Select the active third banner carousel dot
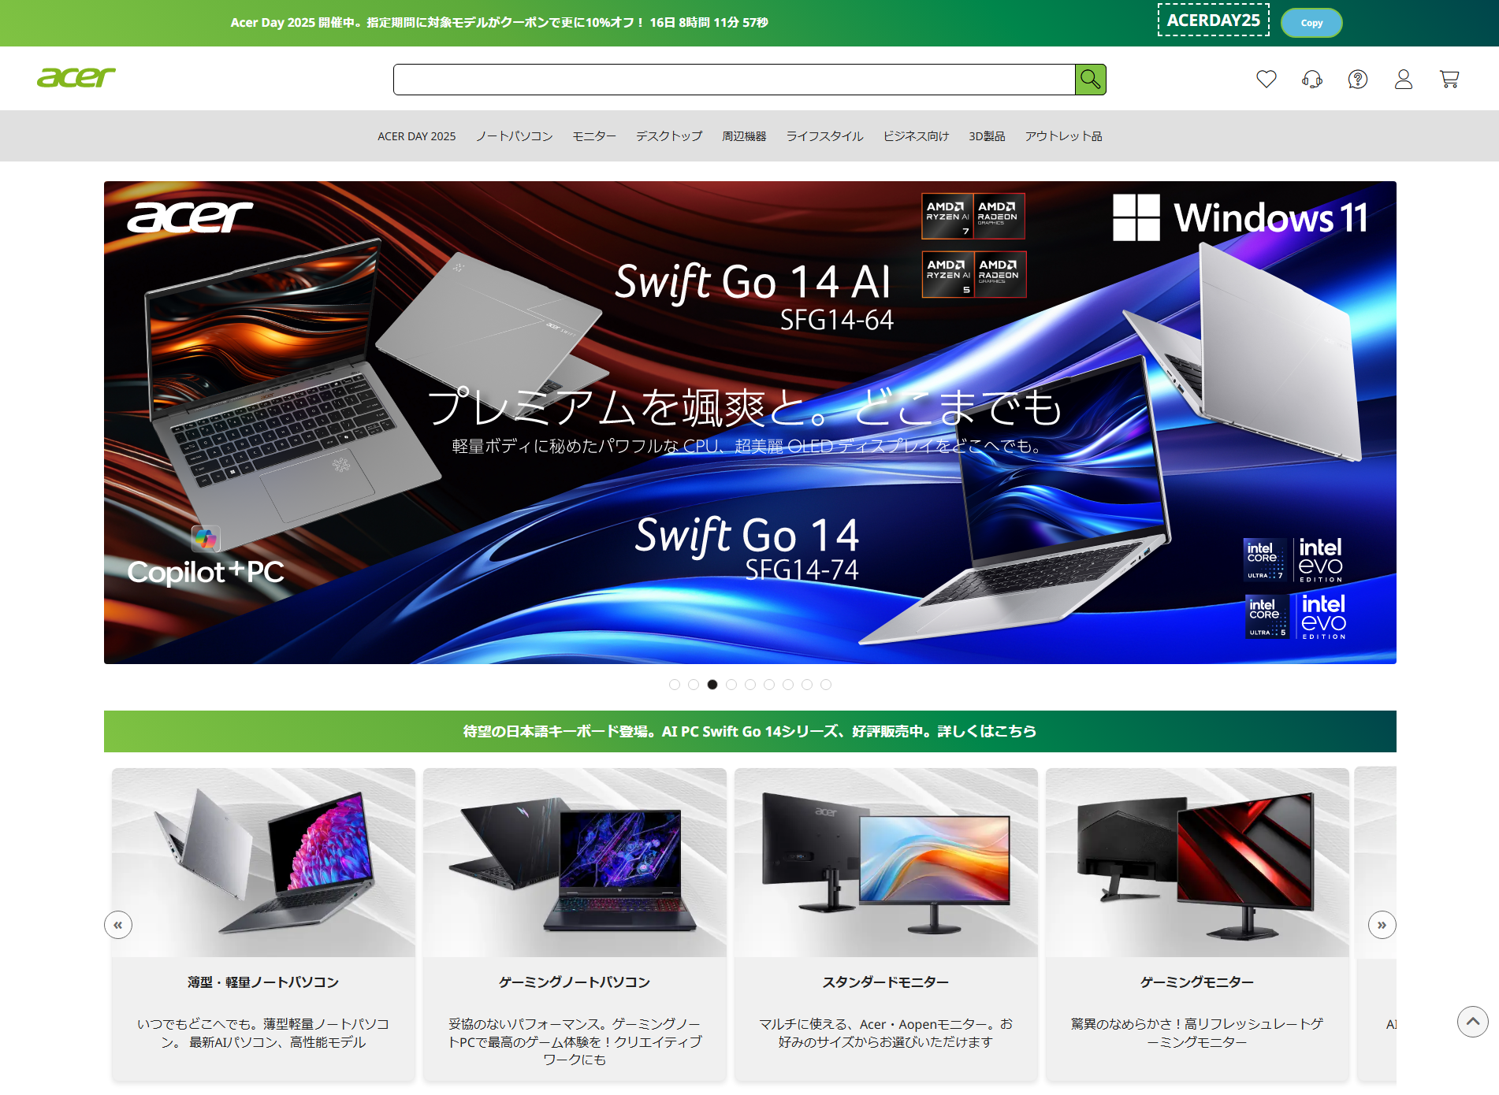The height and width of the screenshot is (1095, 1499). (x=712, y=685)
